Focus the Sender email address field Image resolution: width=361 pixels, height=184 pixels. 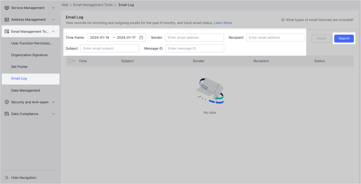tap(194, 38)
